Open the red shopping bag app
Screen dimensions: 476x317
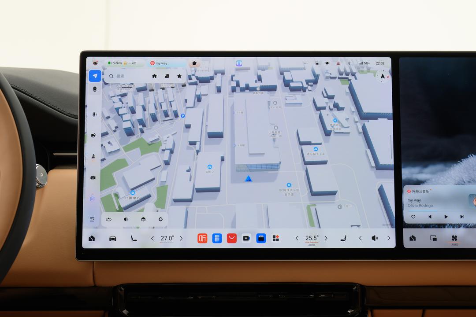point(232,239)
